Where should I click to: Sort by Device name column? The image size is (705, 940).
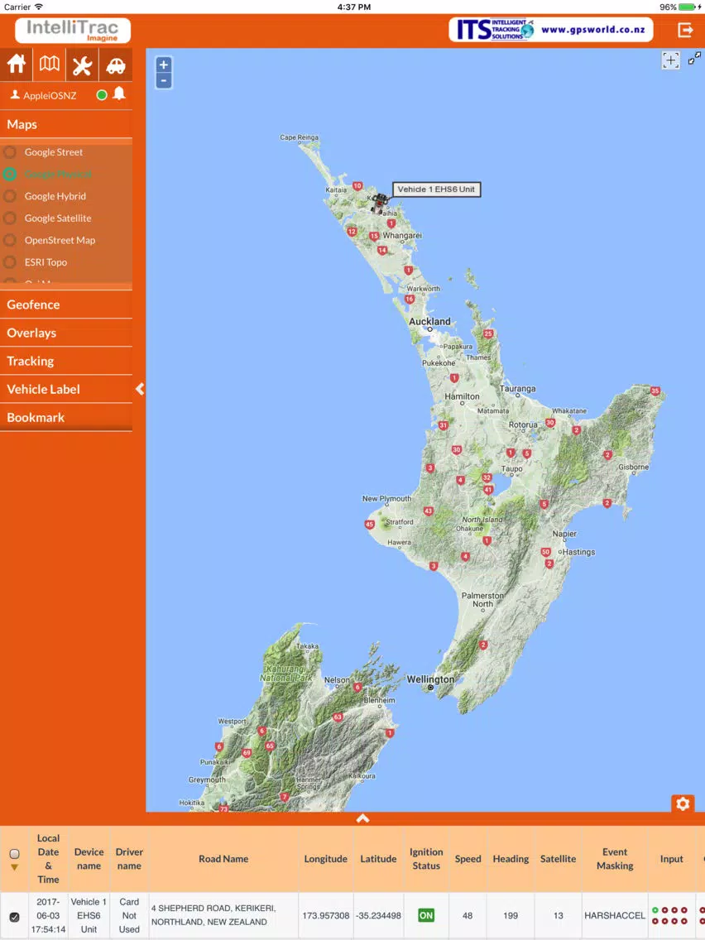[89, 858]
